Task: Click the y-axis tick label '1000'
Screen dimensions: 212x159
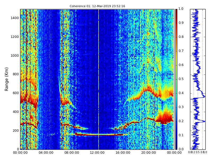Action: pyautogui.click(x=15, y=56)
